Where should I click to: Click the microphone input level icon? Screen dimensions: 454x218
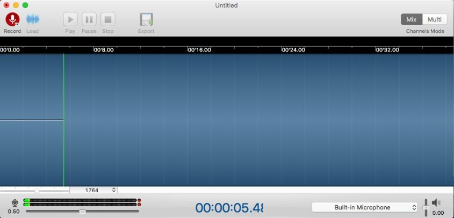click(15, 202)
